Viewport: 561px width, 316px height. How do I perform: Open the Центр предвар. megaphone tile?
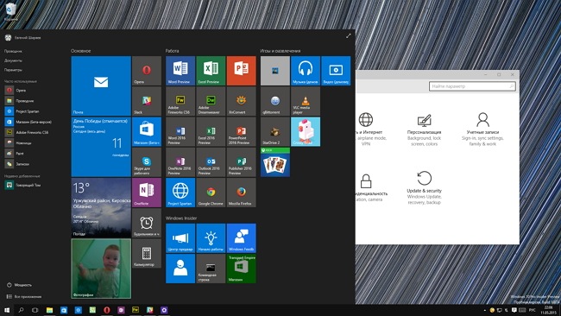(x=180, y=238)
